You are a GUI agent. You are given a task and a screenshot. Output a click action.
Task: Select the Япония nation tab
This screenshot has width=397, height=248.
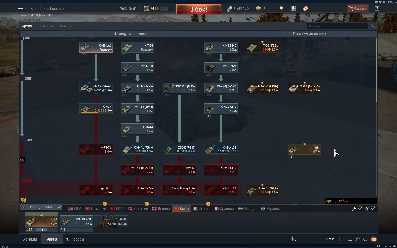(161, 209)
